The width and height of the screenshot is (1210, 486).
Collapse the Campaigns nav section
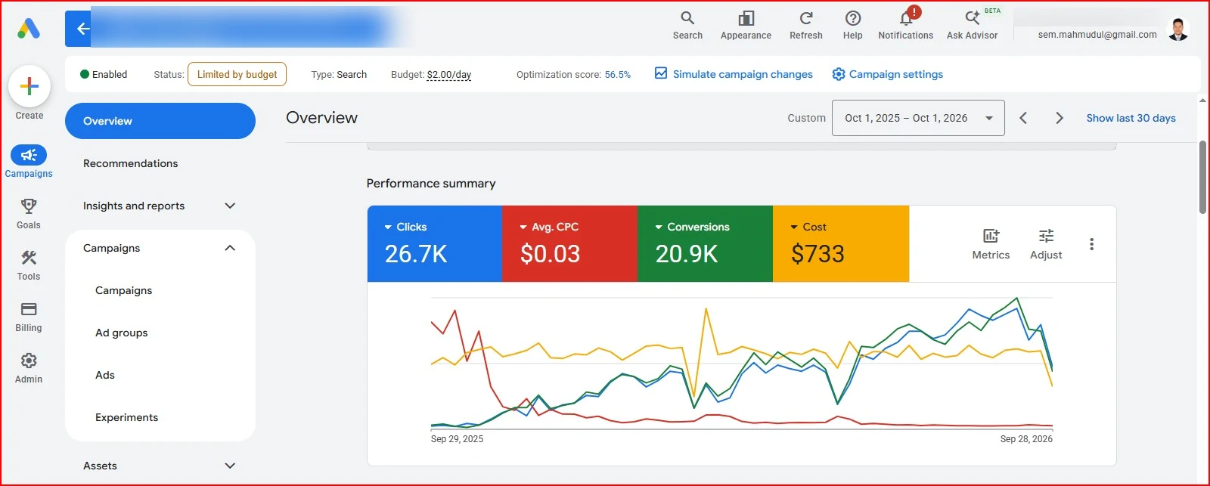[x=230, y=248]
